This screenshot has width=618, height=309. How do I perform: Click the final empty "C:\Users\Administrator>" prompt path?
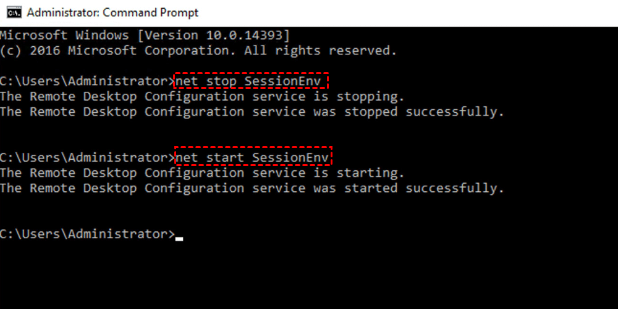pos(87,234)
